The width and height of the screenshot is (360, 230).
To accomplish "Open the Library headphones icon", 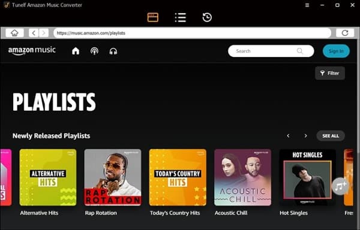I will tap(113, 51).
